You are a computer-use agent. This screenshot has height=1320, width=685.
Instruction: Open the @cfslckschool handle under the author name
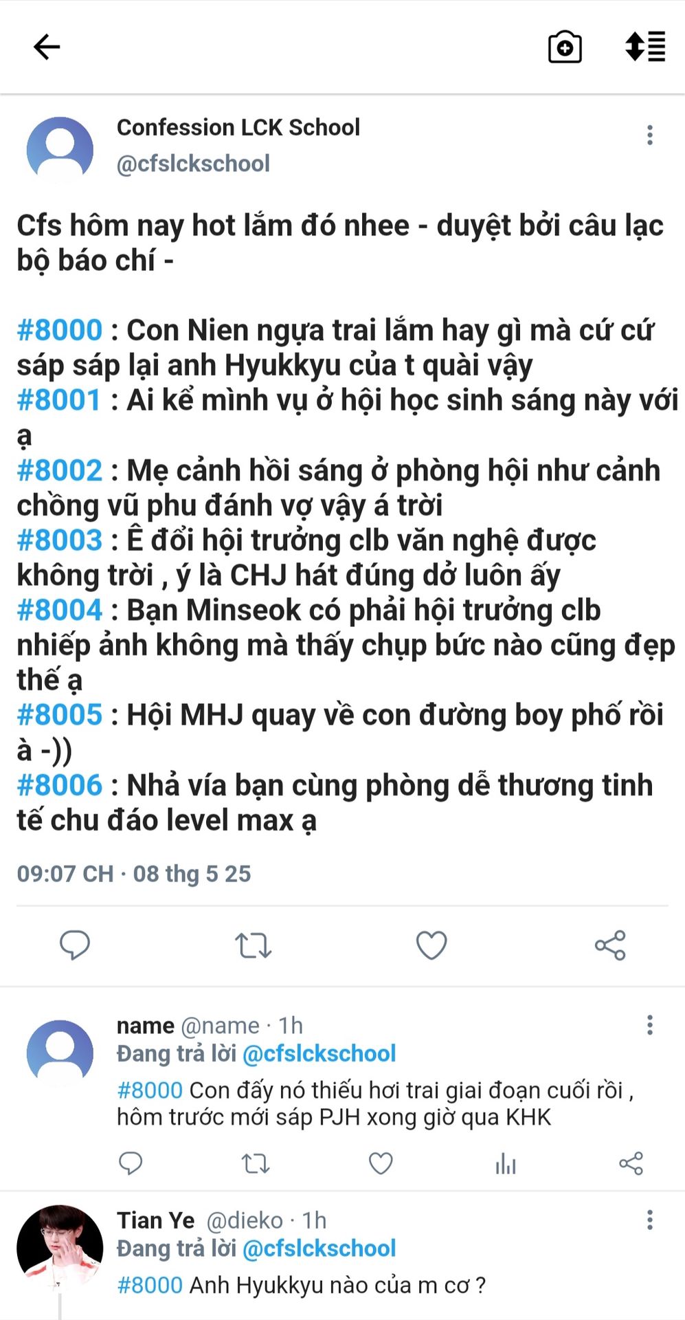click(193, 164)
